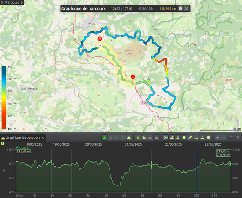Image resolution: width=242 pixels, height=198 pixels.
Task: Maximize the tour chart view panel
Action: 237,137
